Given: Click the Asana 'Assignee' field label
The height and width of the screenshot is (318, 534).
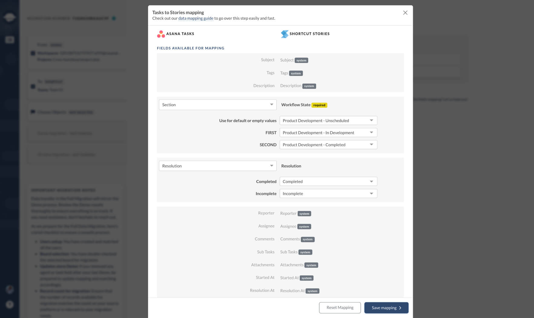Looking at the screenshot, I should 266,226.
